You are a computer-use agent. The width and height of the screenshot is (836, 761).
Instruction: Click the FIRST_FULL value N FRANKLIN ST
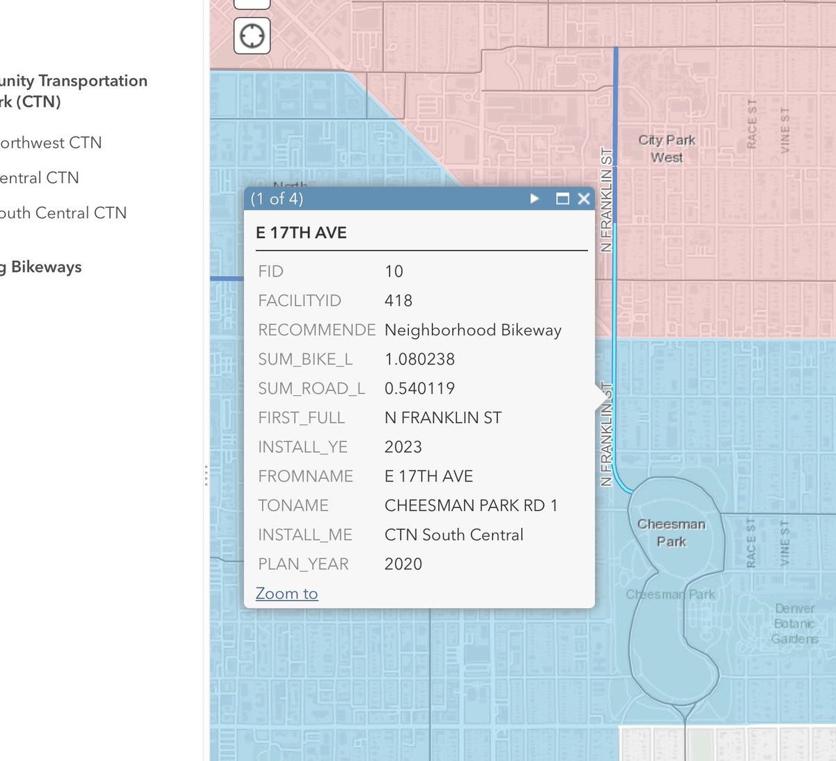click(443, 417)
